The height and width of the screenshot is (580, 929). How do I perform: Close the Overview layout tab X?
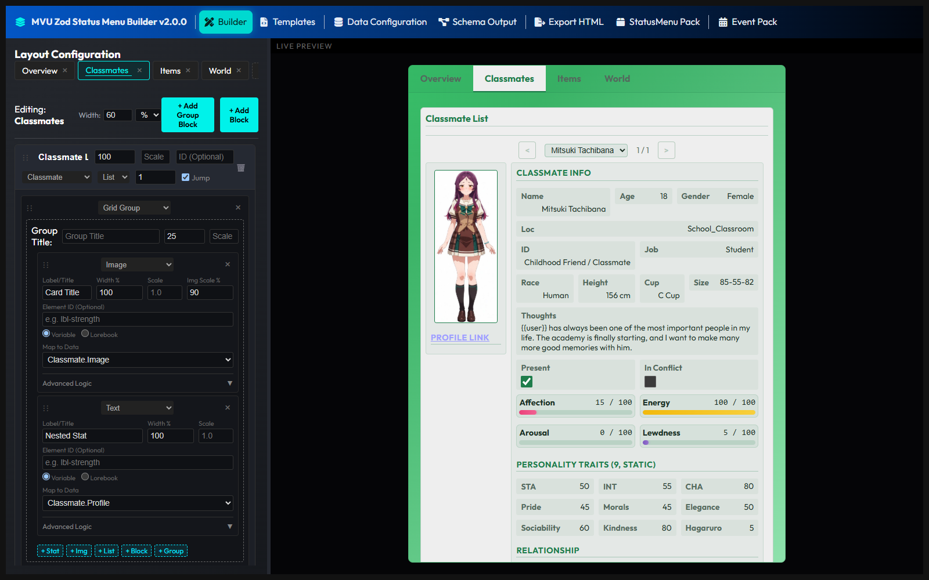[65, 70]
